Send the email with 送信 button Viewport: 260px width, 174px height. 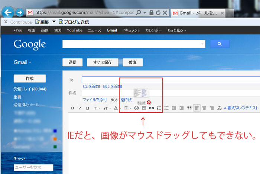point(72,62)
